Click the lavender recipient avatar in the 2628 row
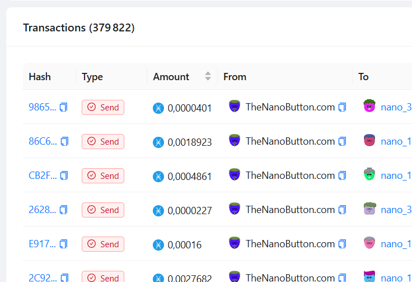Screen dimensions: 412x282 [x=369, y=209]
